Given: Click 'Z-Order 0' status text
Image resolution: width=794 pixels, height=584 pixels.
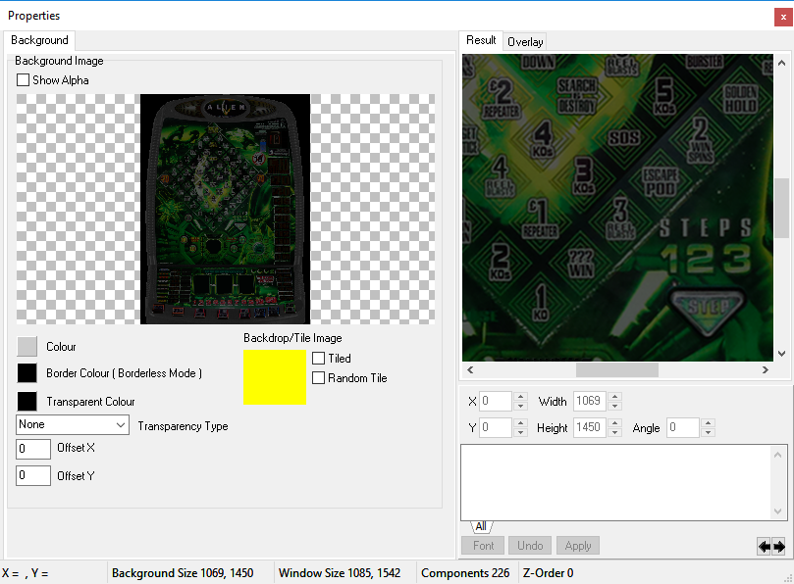Looking at the screenshot, I should pyautogui.click(x=548, y=573).
